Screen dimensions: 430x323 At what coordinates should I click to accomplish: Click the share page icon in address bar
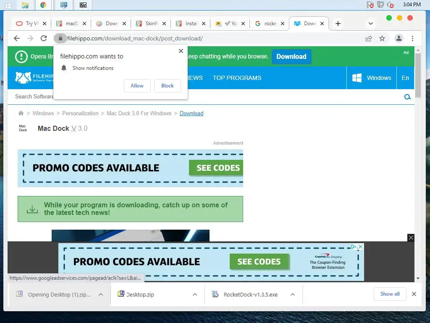(x=369, y=38)
